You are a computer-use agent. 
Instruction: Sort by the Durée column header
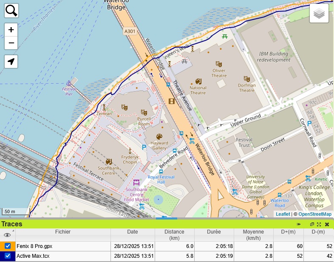[214, 232]
